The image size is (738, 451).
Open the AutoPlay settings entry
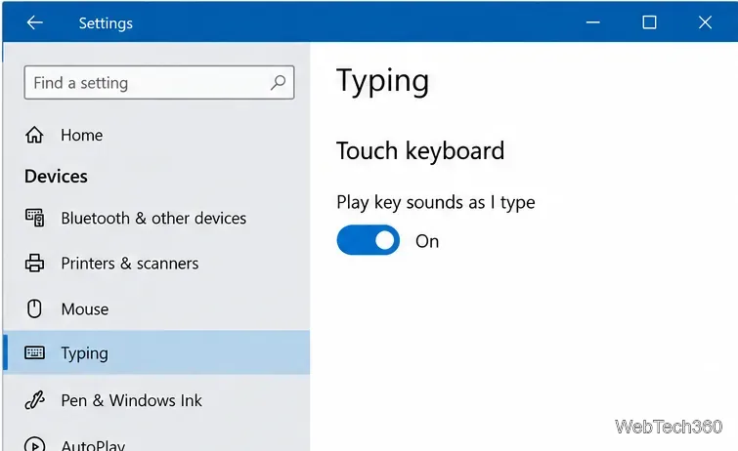[x=156, y=443]
